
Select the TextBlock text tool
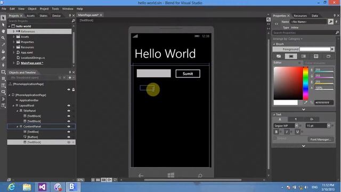[3, 85]
